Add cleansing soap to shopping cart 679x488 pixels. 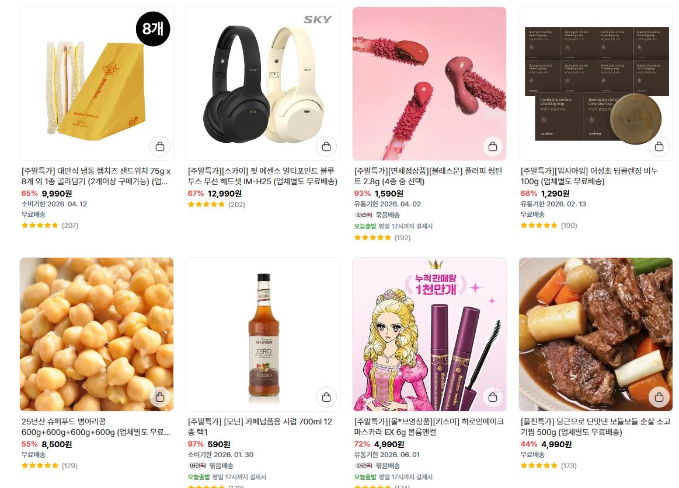[x=659, y=146]
